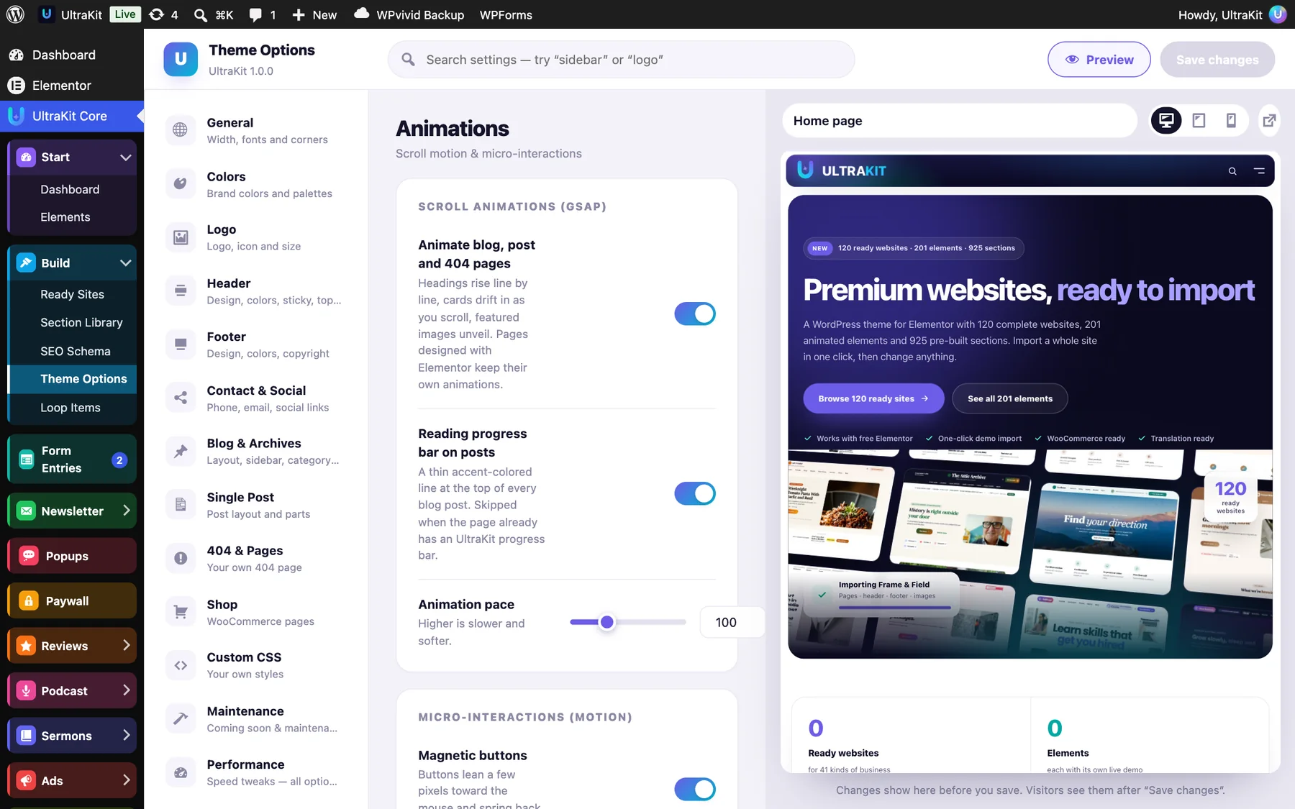Screen dimensions: 1295x809
Task: Switch preview to tablet view
Action: pyautogui.click(x=1199, y=121)
